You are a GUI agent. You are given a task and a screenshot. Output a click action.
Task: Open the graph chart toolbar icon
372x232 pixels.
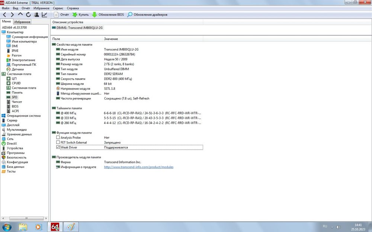(44, 15)
